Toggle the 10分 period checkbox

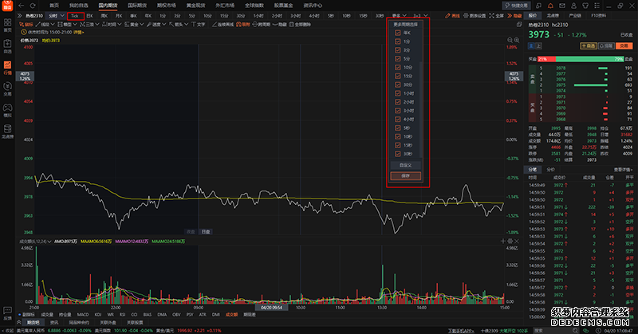tap(398, 66)
